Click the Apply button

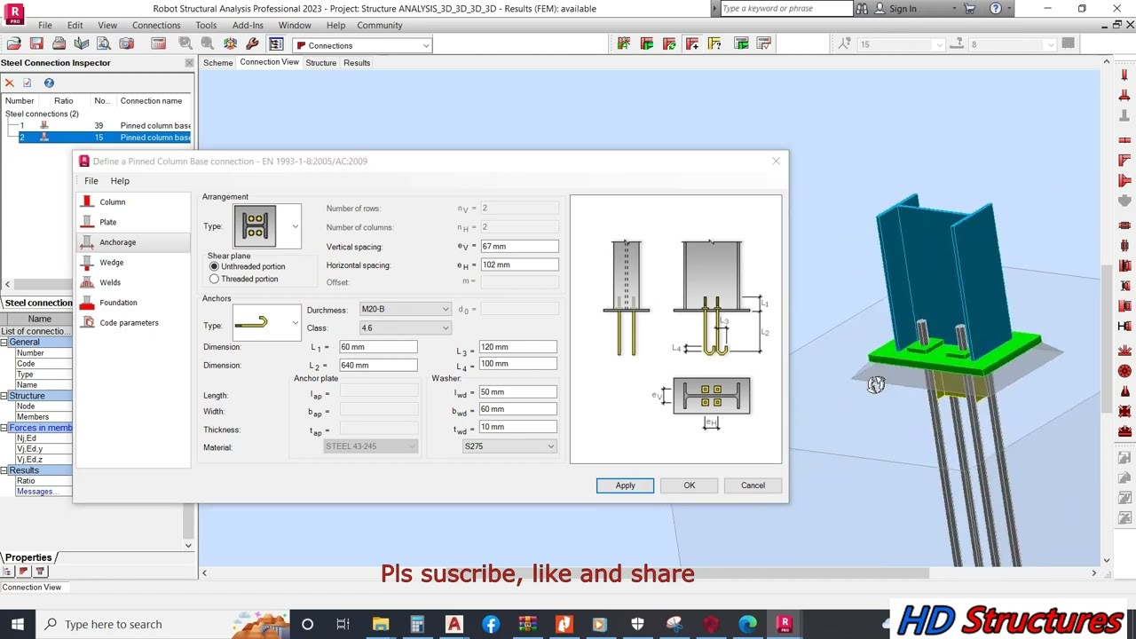tap(625, 485)
